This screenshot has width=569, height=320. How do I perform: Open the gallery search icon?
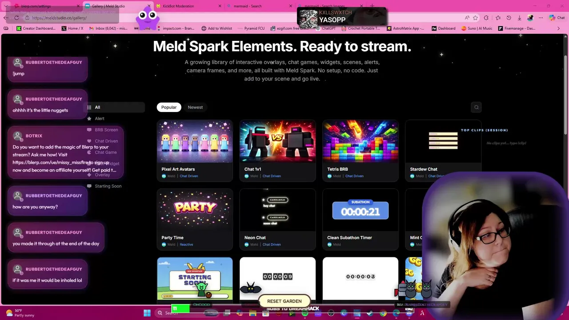[476, 107]
